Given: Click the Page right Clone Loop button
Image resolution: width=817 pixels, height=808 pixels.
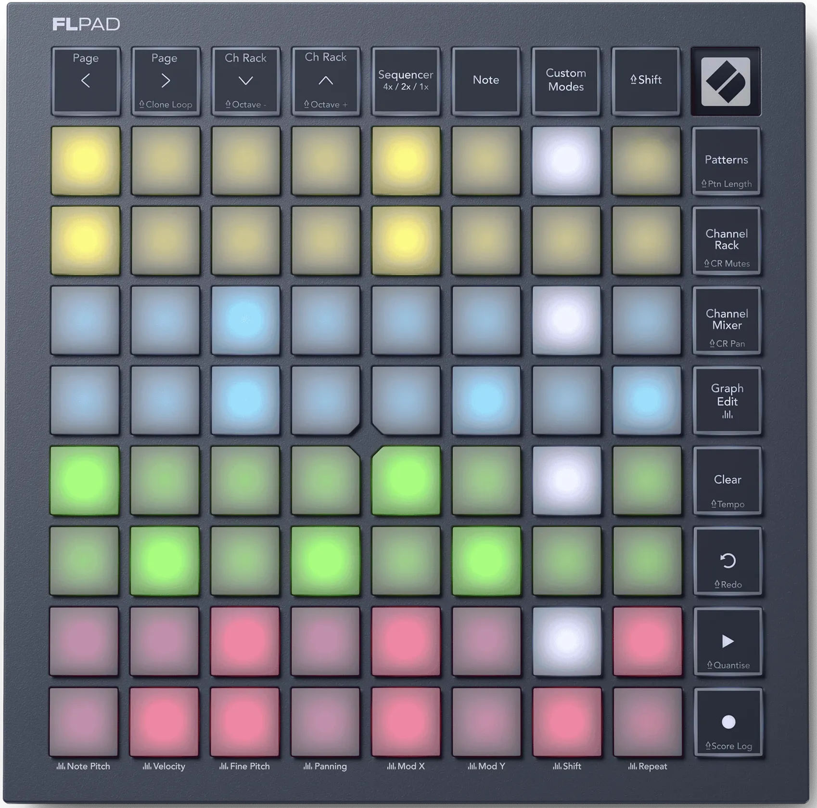Looking at the screenshot, I should 166,81.
